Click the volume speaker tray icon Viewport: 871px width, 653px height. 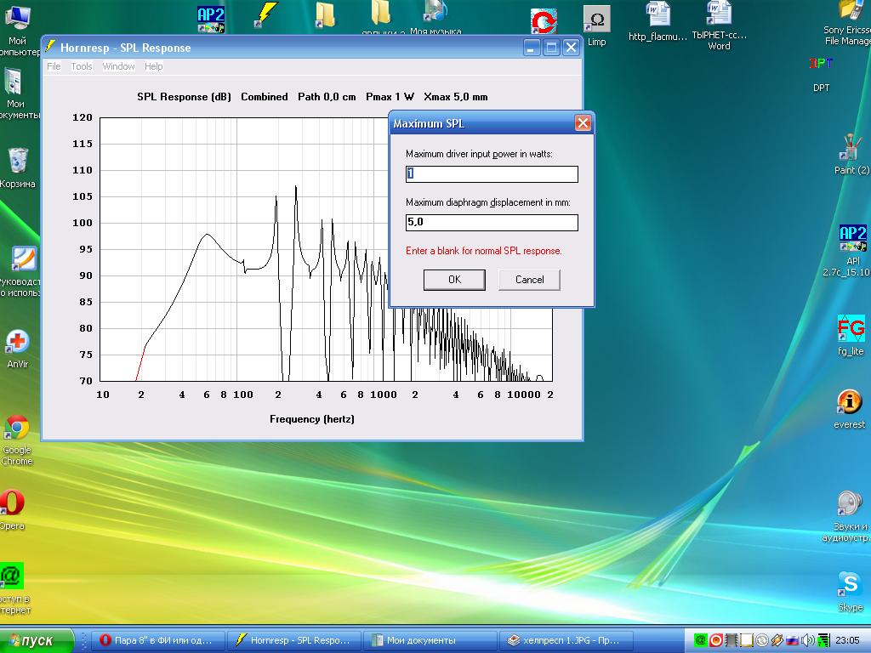pos(807,640)
